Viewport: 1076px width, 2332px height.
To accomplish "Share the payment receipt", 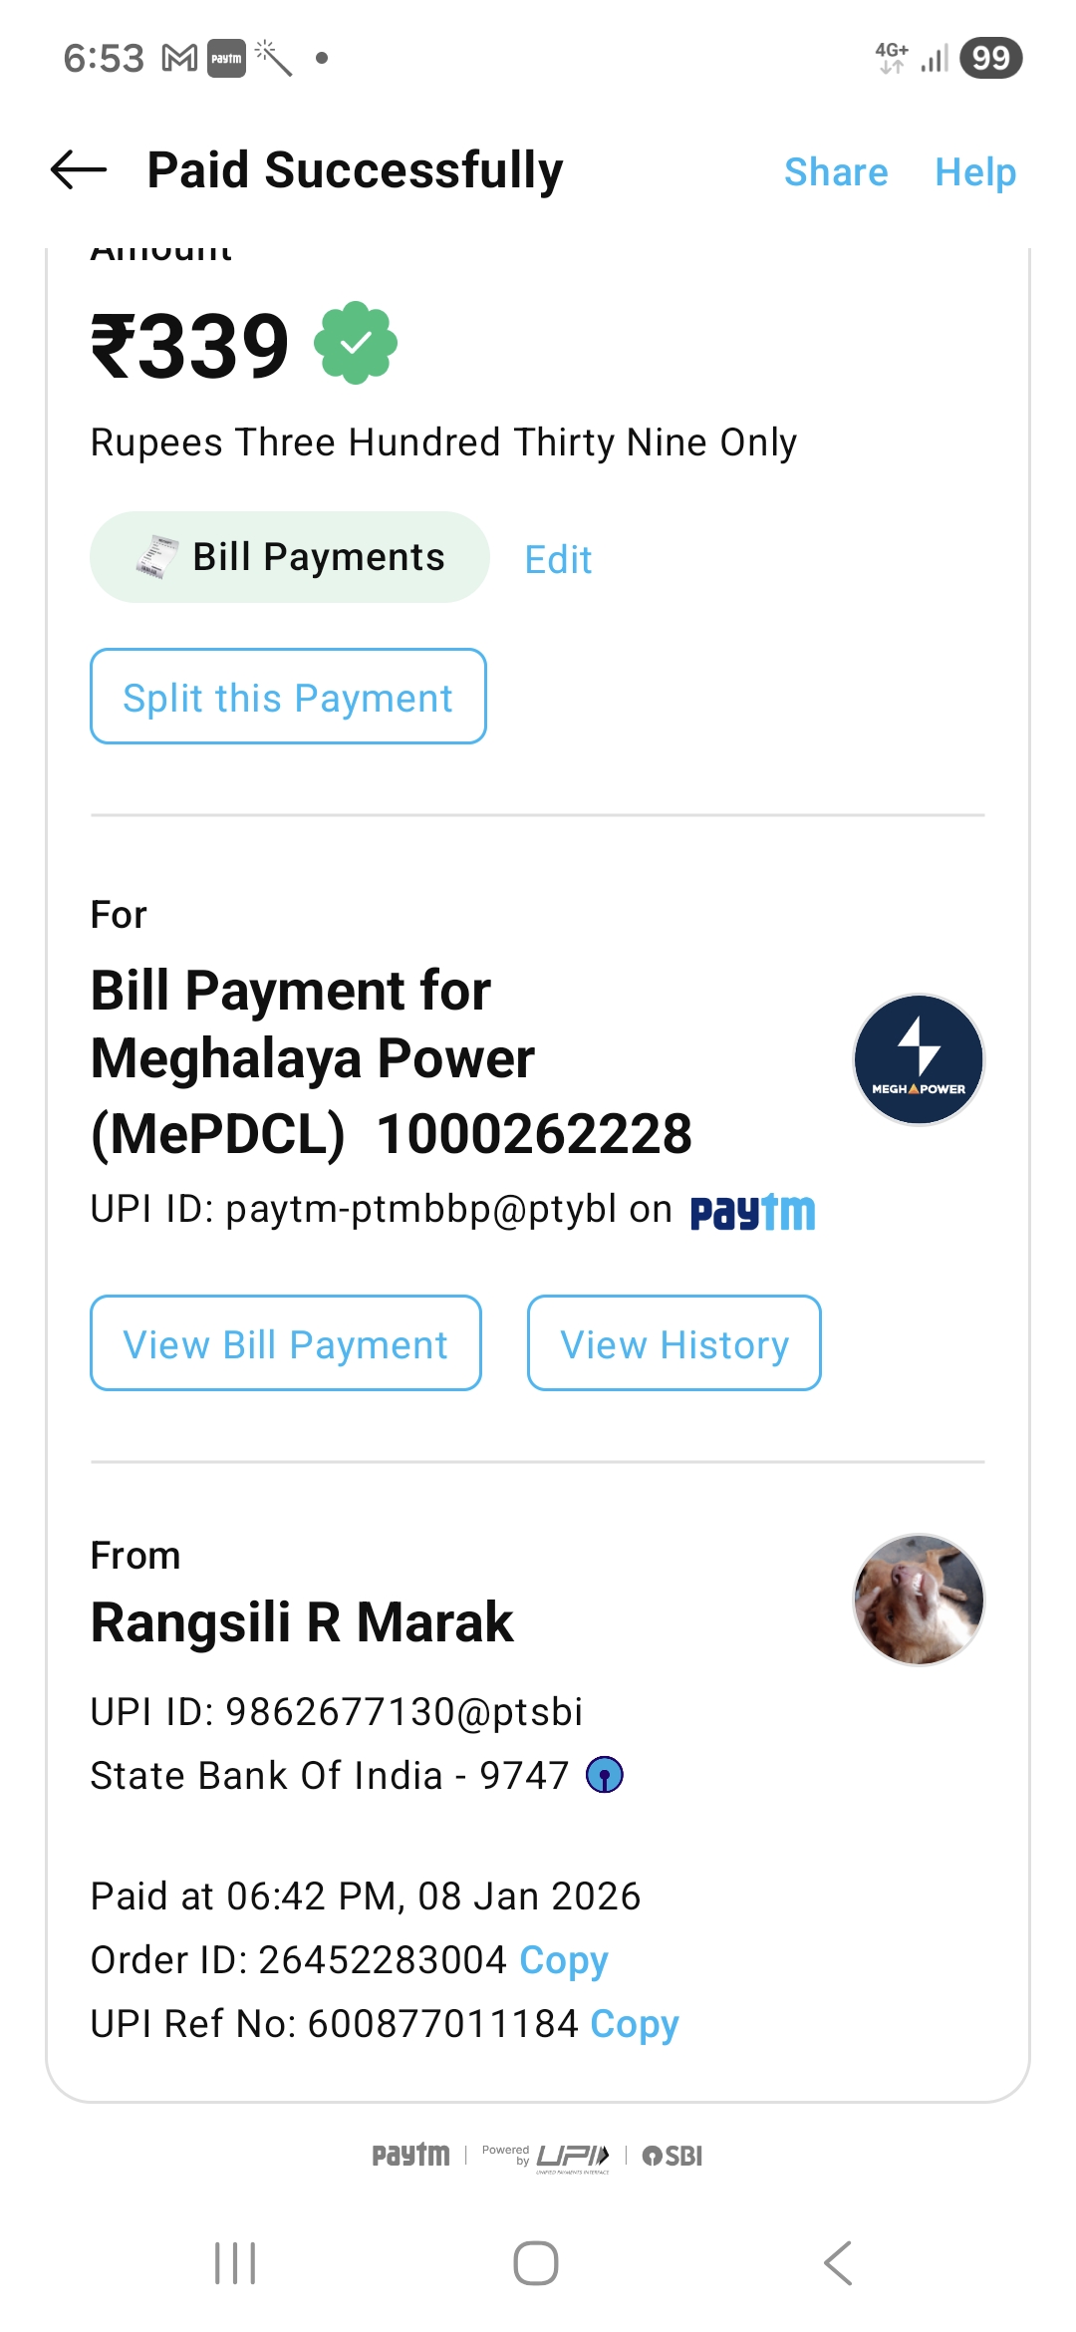I will (x=835, y=172).
